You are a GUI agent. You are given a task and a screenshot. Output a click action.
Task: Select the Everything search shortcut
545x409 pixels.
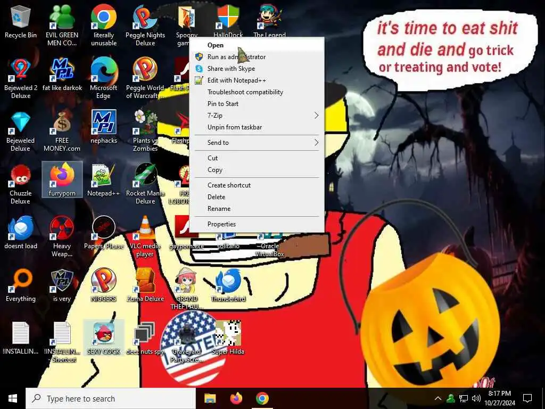[x=21, y=285]
